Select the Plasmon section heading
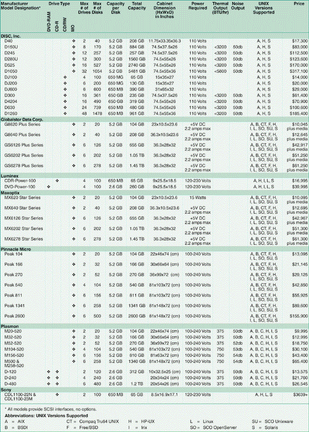The width and height of the screenshot is (309, 432). [10, 326]
